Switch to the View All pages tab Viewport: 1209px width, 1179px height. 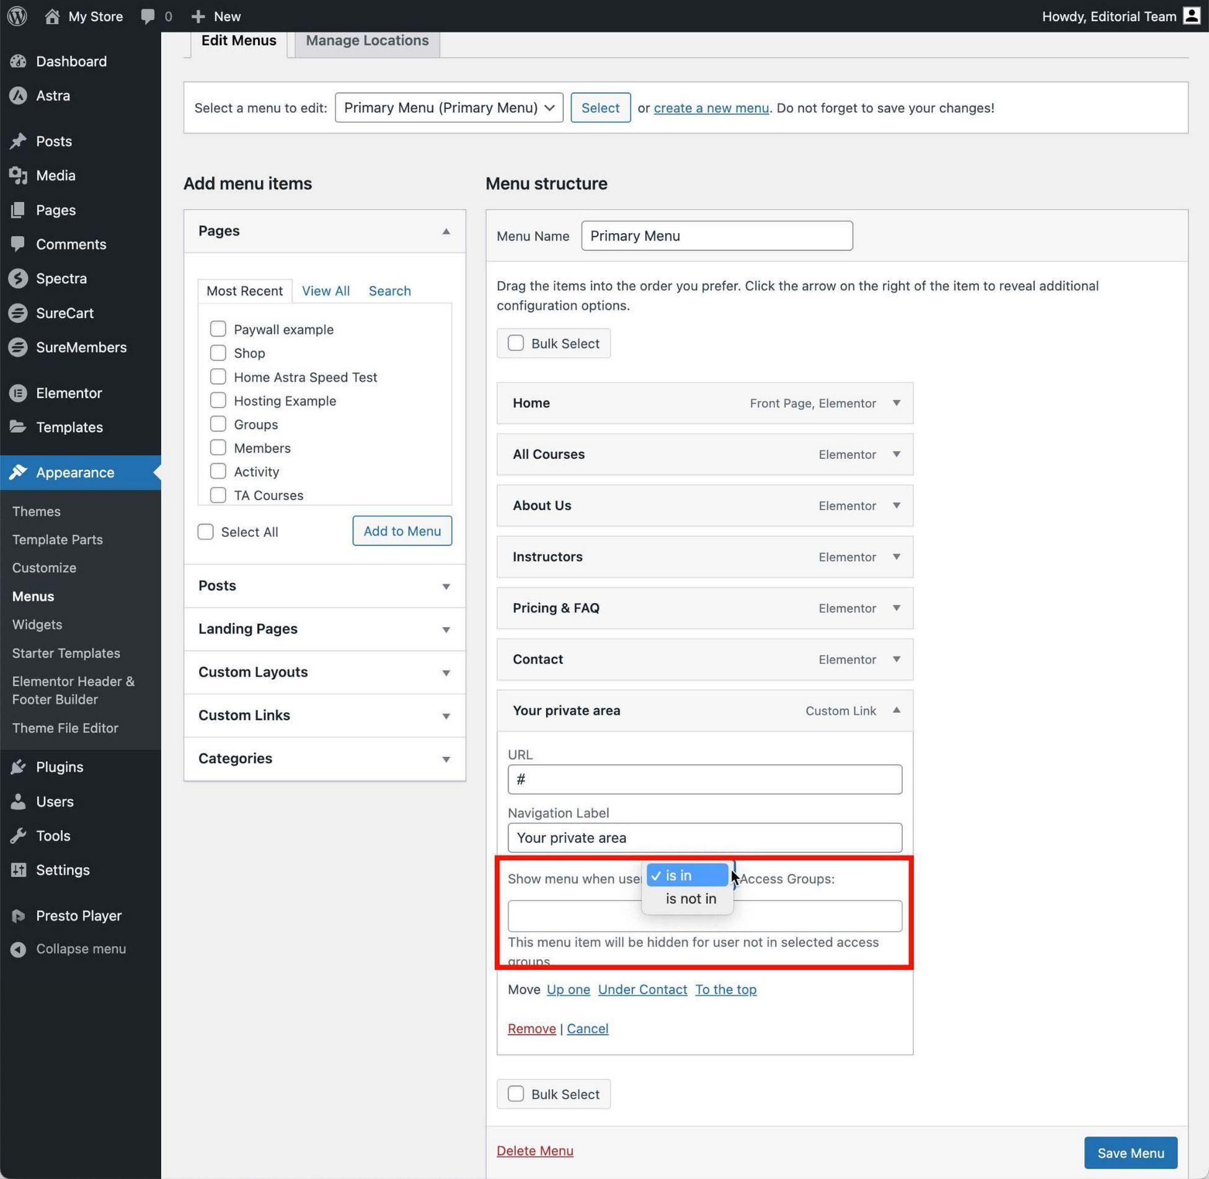tap(325, 291)
